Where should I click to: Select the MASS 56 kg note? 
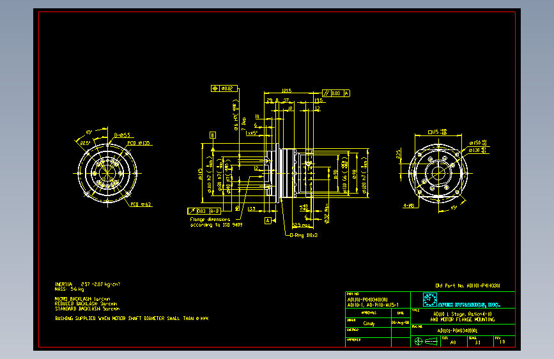(70, 289)
